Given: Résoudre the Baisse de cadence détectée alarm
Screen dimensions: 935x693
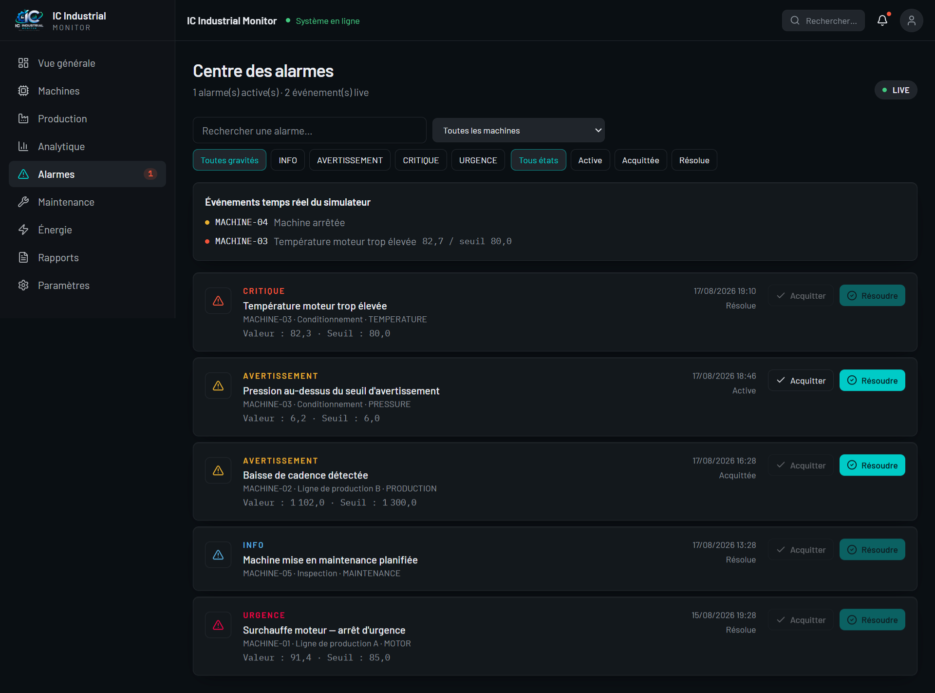Looking at the screenshot, I should pyautogui.click(x=872, y=465).
